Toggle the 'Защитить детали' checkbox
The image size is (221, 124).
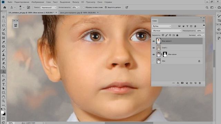(x=106, y=7)
